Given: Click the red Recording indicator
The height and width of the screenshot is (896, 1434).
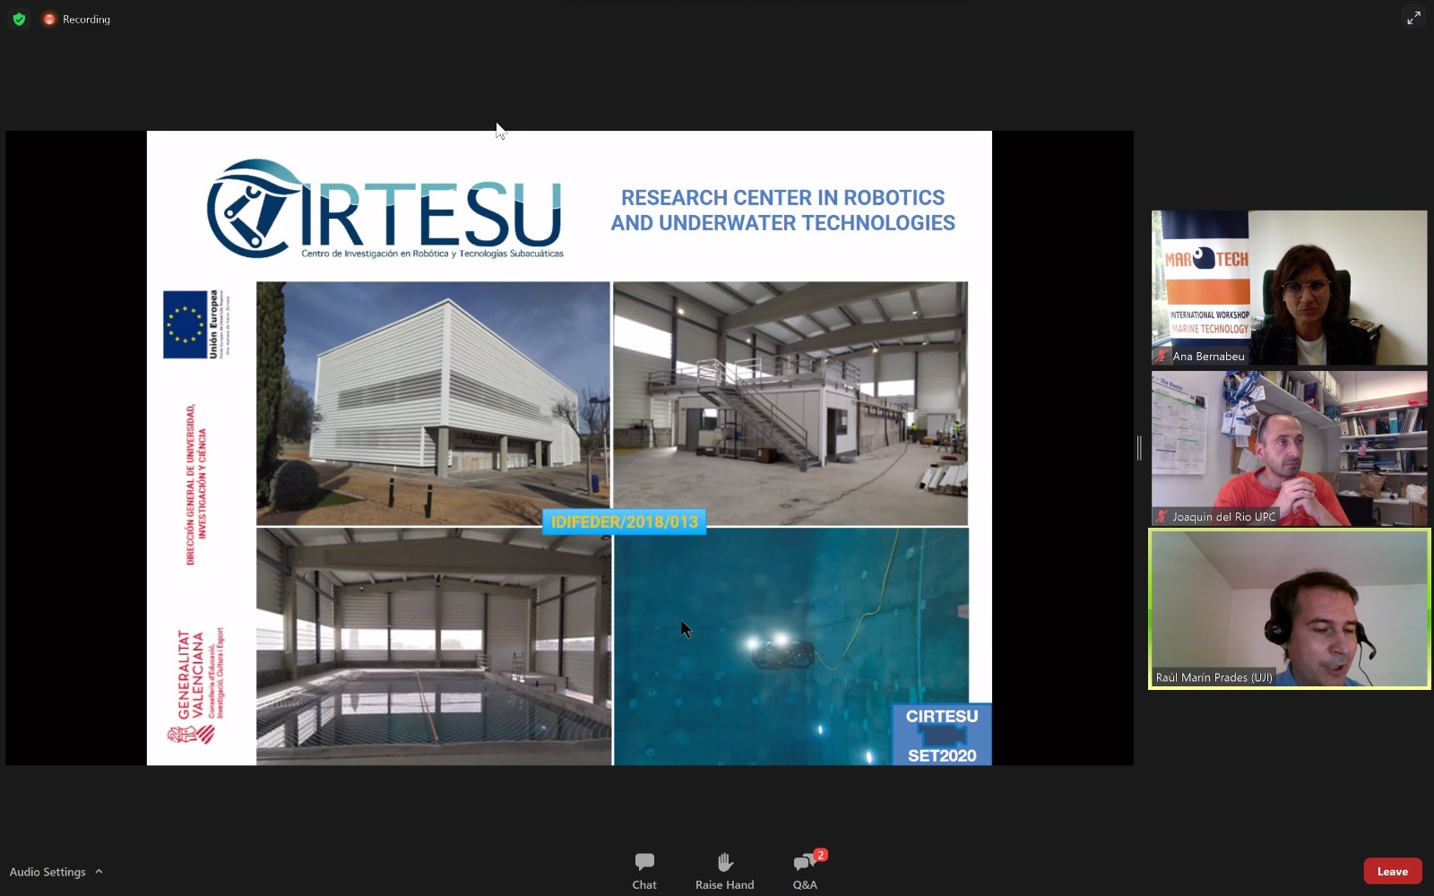Looking at the screenshot, I should tap(49, 19).
